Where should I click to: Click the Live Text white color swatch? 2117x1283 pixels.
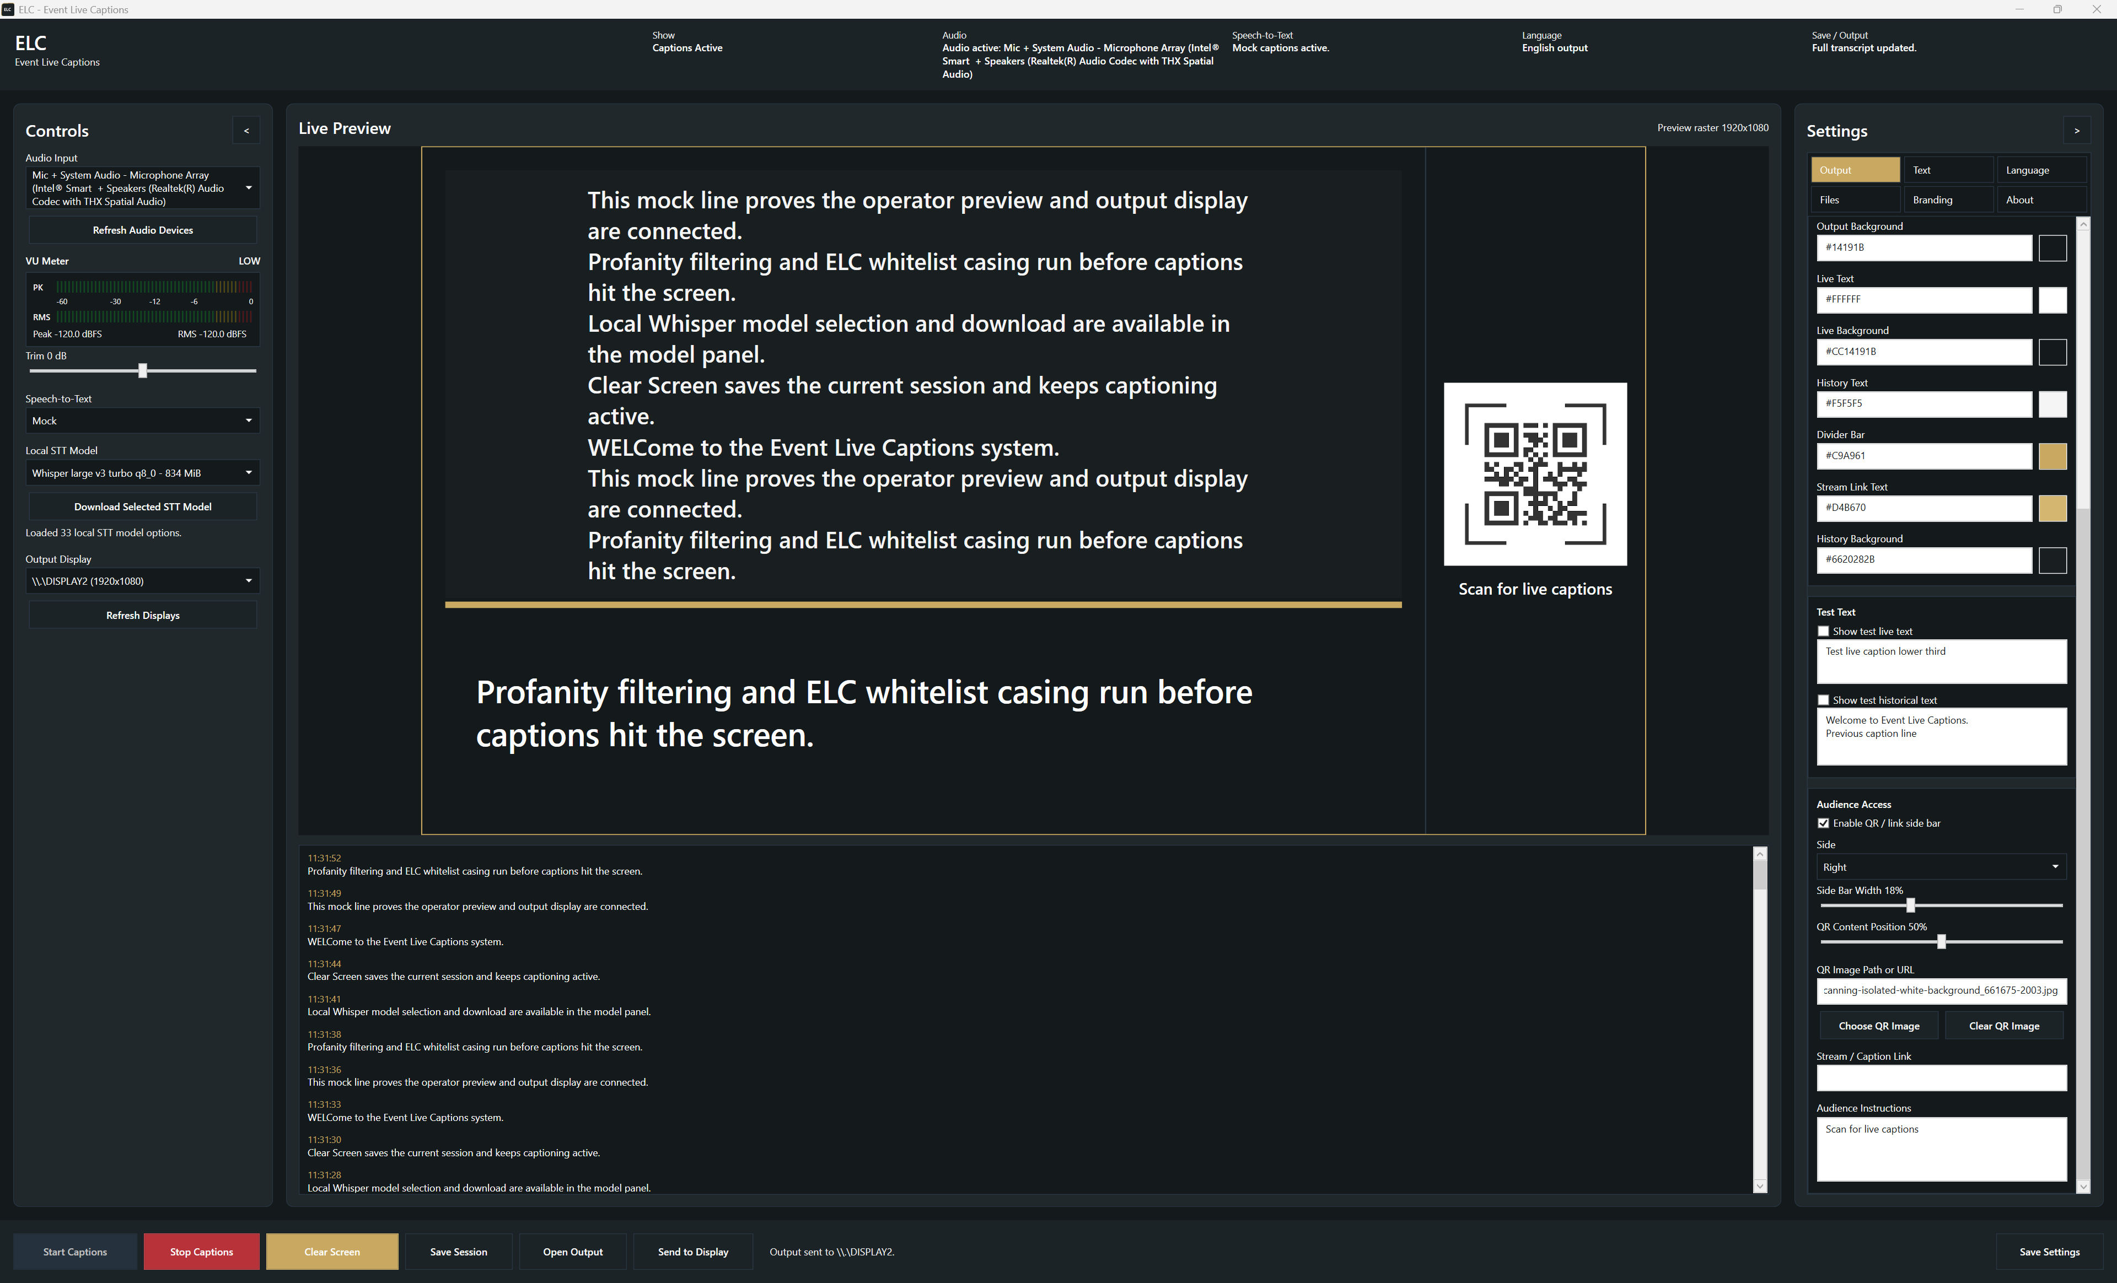[2052, 300]
